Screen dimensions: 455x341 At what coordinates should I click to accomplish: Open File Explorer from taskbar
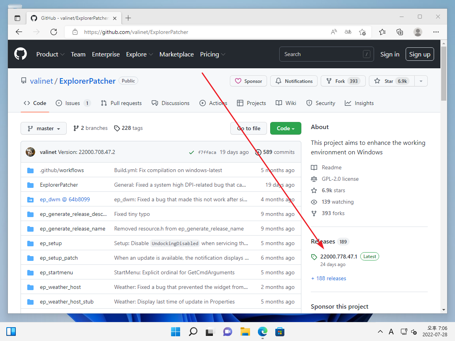tap(245, 332)
